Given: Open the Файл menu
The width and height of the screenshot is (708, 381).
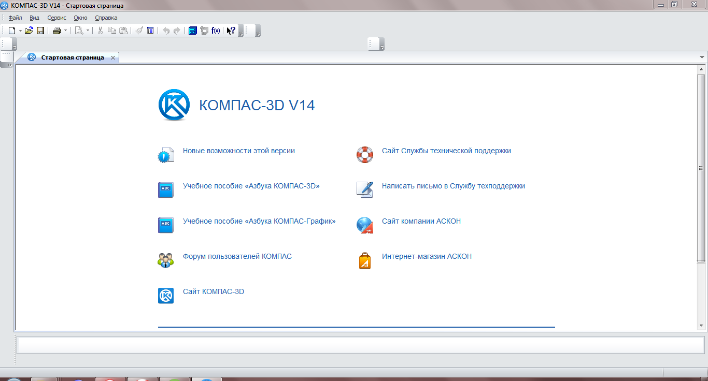Looking at the screenshot, I should tap(15, 18).
